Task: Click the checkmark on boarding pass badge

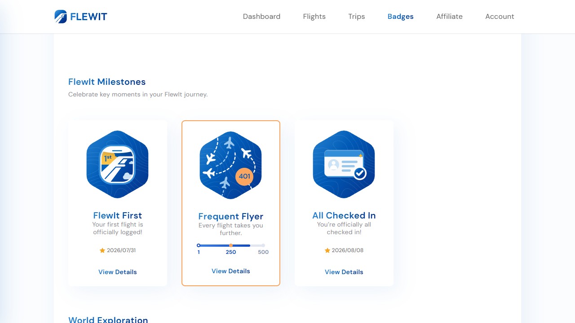Action: click(x=359, y=173)
